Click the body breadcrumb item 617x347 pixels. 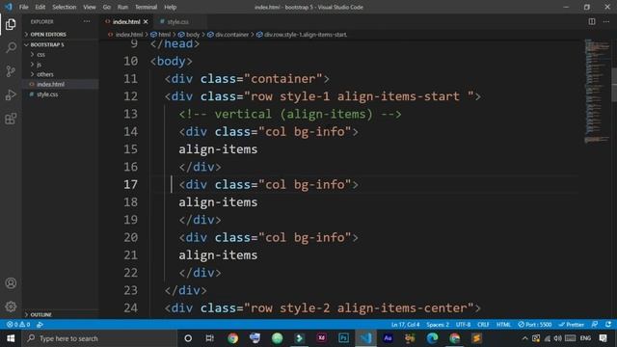click(189, 35)
